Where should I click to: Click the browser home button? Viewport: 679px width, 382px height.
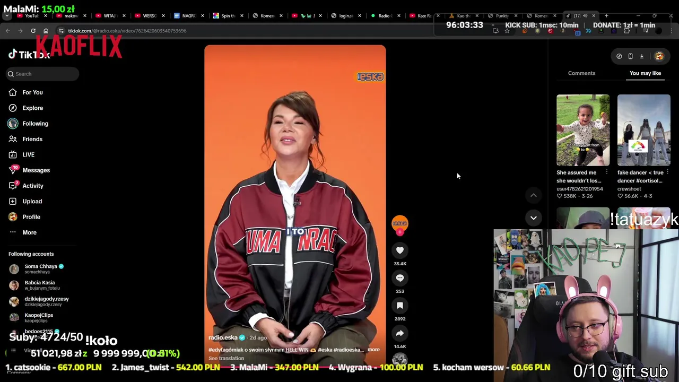46,31
